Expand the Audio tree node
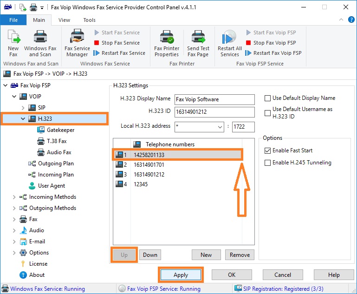The width and height of the screenshot is (357, 294). [14, 230]
